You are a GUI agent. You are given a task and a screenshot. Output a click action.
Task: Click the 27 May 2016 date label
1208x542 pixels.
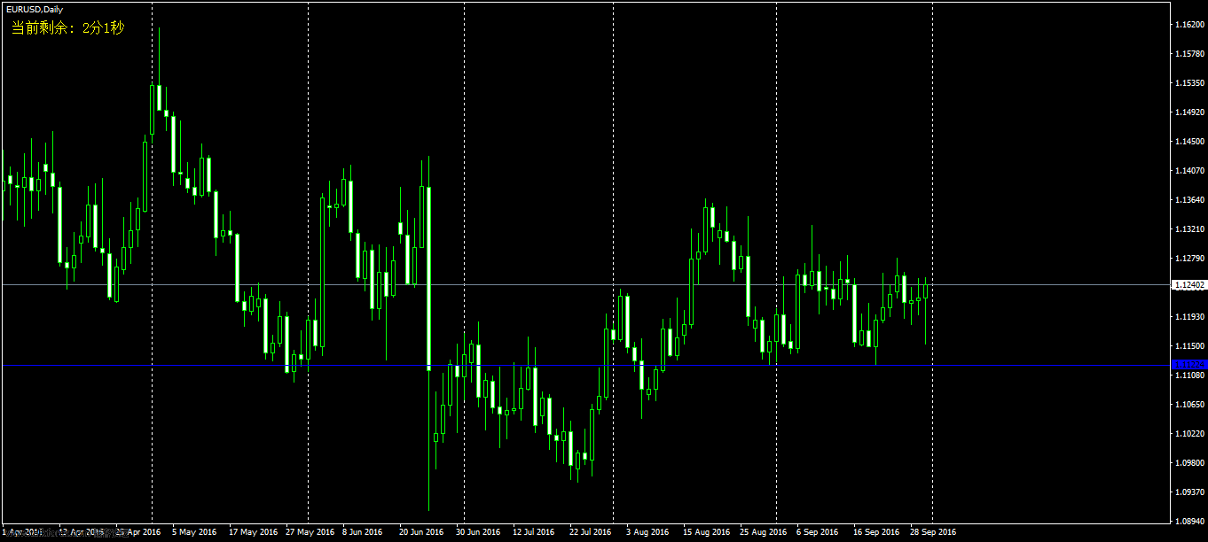click(x=310, y=533)
